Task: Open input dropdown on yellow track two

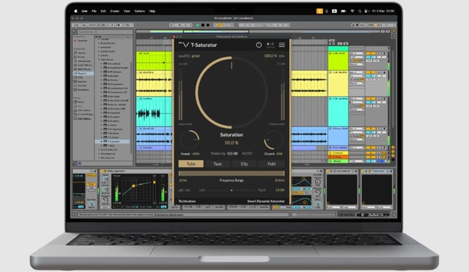Action: 356,73
